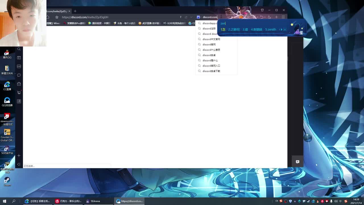Choose suggestion discord安卓下载
This screenshot has width=364, height=205.
(216, 71)
